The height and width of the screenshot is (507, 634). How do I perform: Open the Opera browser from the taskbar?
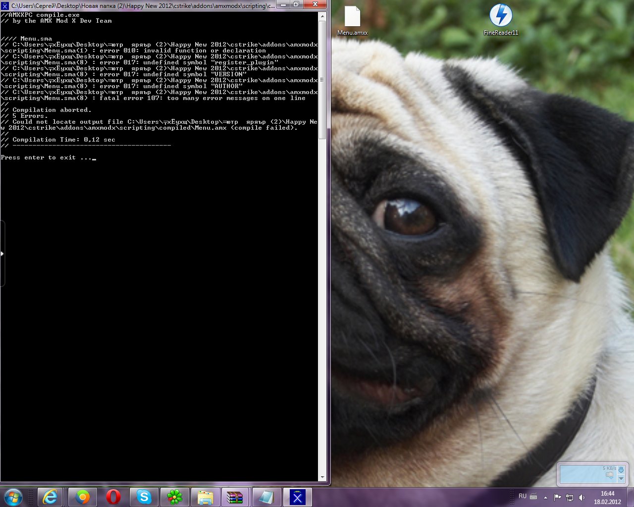(x=113, y=497)
